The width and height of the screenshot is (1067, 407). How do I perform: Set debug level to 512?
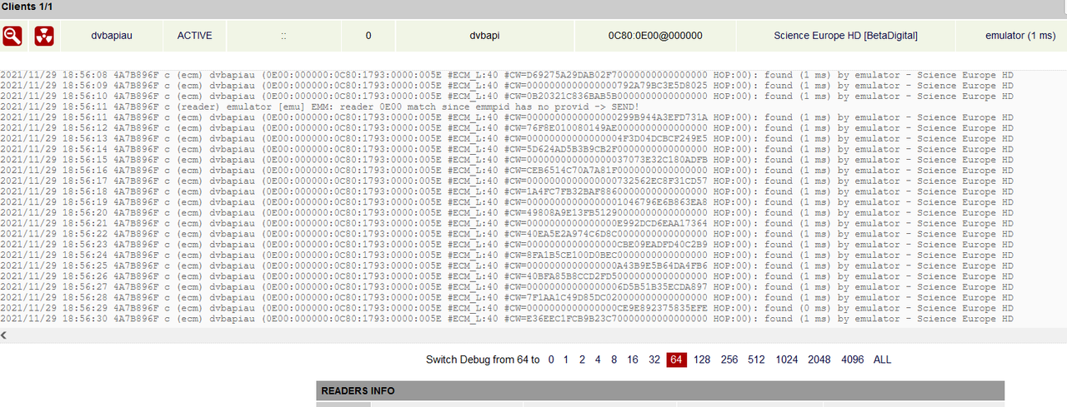[756, 360]
